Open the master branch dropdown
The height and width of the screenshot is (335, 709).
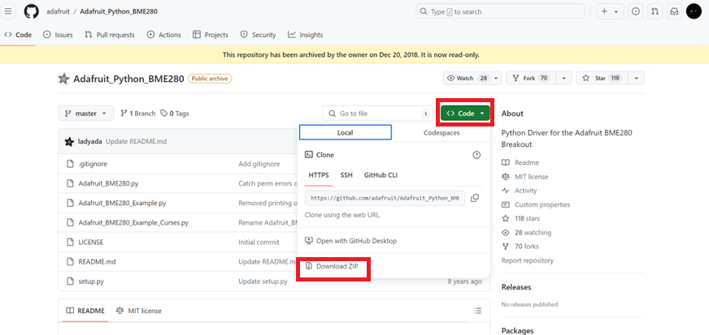tap(85, 114)
